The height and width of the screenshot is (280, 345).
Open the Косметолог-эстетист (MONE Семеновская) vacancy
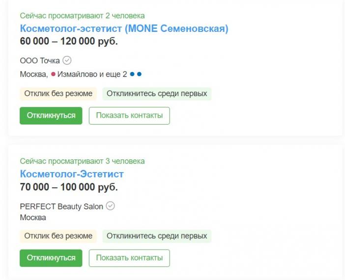coord(124,28)
